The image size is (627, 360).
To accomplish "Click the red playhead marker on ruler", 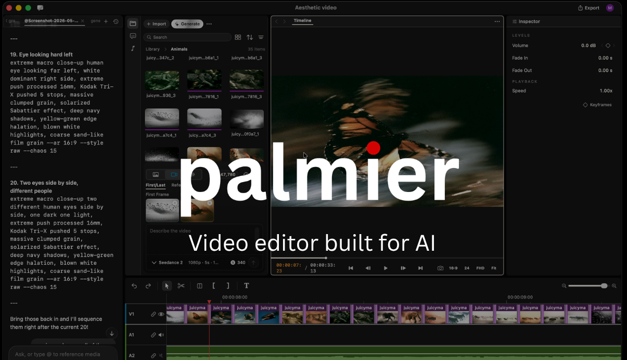I will point(209,302).
